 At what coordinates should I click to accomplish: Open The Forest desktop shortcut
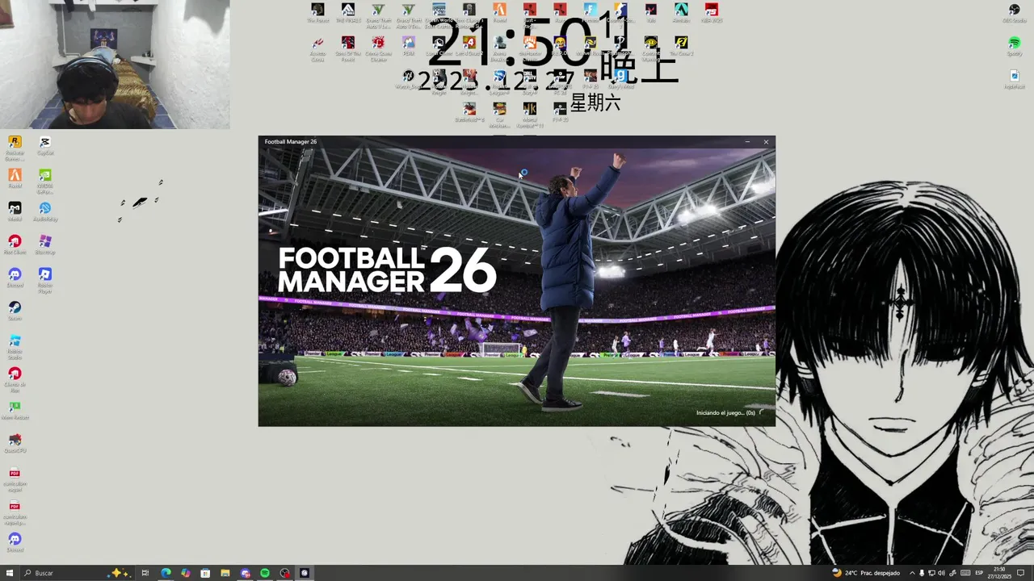(317, 13)
